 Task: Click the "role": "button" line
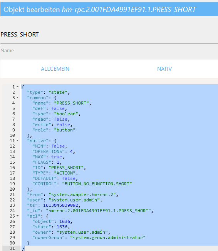click(54, 130)
